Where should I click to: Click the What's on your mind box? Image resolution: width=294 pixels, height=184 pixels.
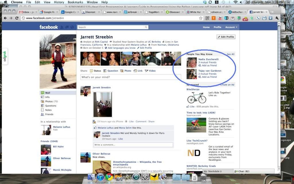[x=131, y=77]
